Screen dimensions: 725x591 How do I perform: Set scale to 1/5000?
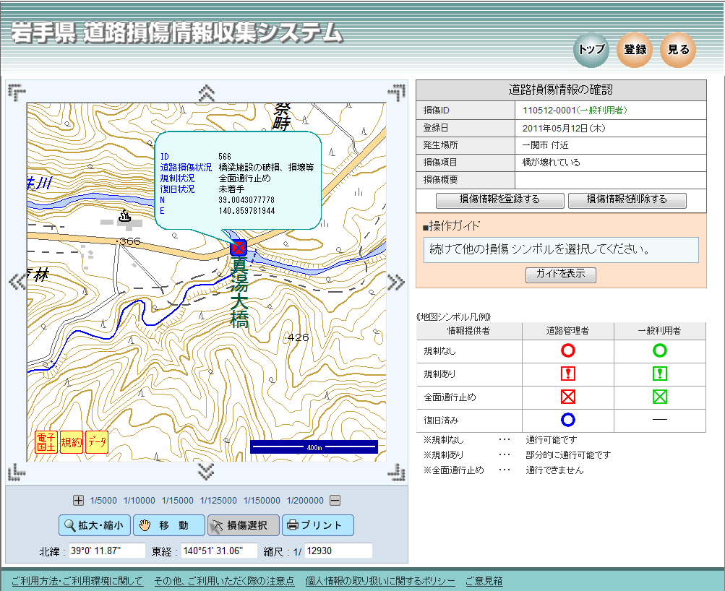point(103,501)
